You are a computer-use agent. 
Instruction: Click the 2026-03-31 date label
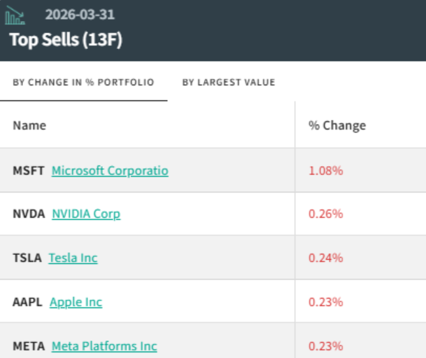click(80, 15)
